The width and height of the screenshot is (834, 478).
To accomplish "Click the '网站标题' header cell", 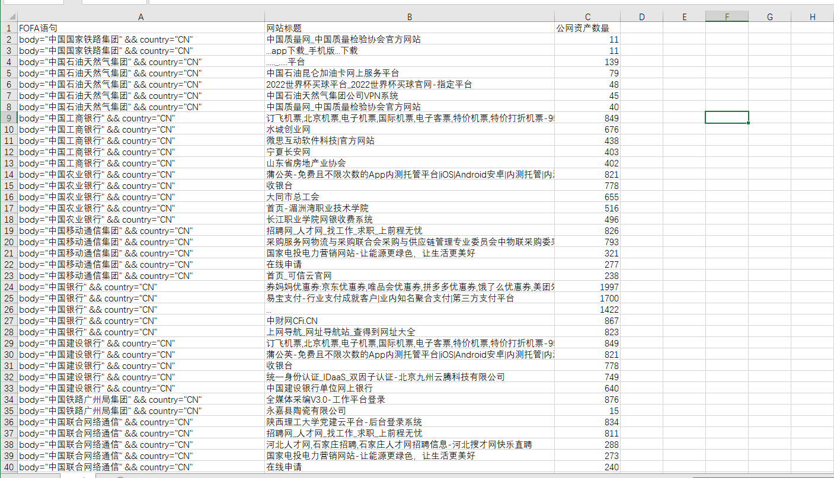I will tap(410, 28).
